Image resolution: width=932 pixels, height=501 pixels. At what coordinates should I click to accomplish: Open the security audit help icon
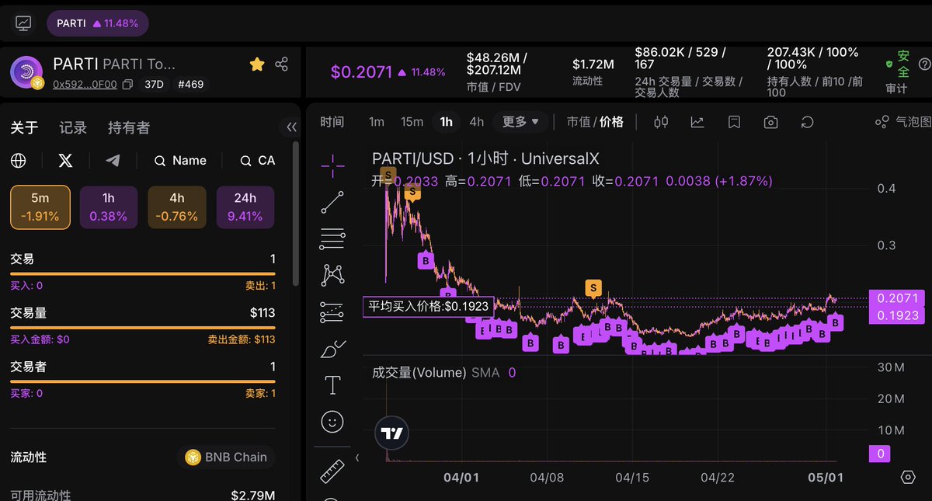[x=924, y=64]
